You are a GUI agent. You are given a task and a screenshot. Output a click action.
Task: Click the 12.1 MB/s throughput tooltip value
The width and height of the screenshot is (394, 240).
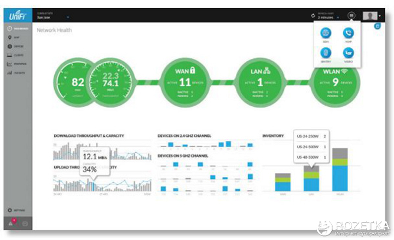pyautogui.click(x=95, y=157)
